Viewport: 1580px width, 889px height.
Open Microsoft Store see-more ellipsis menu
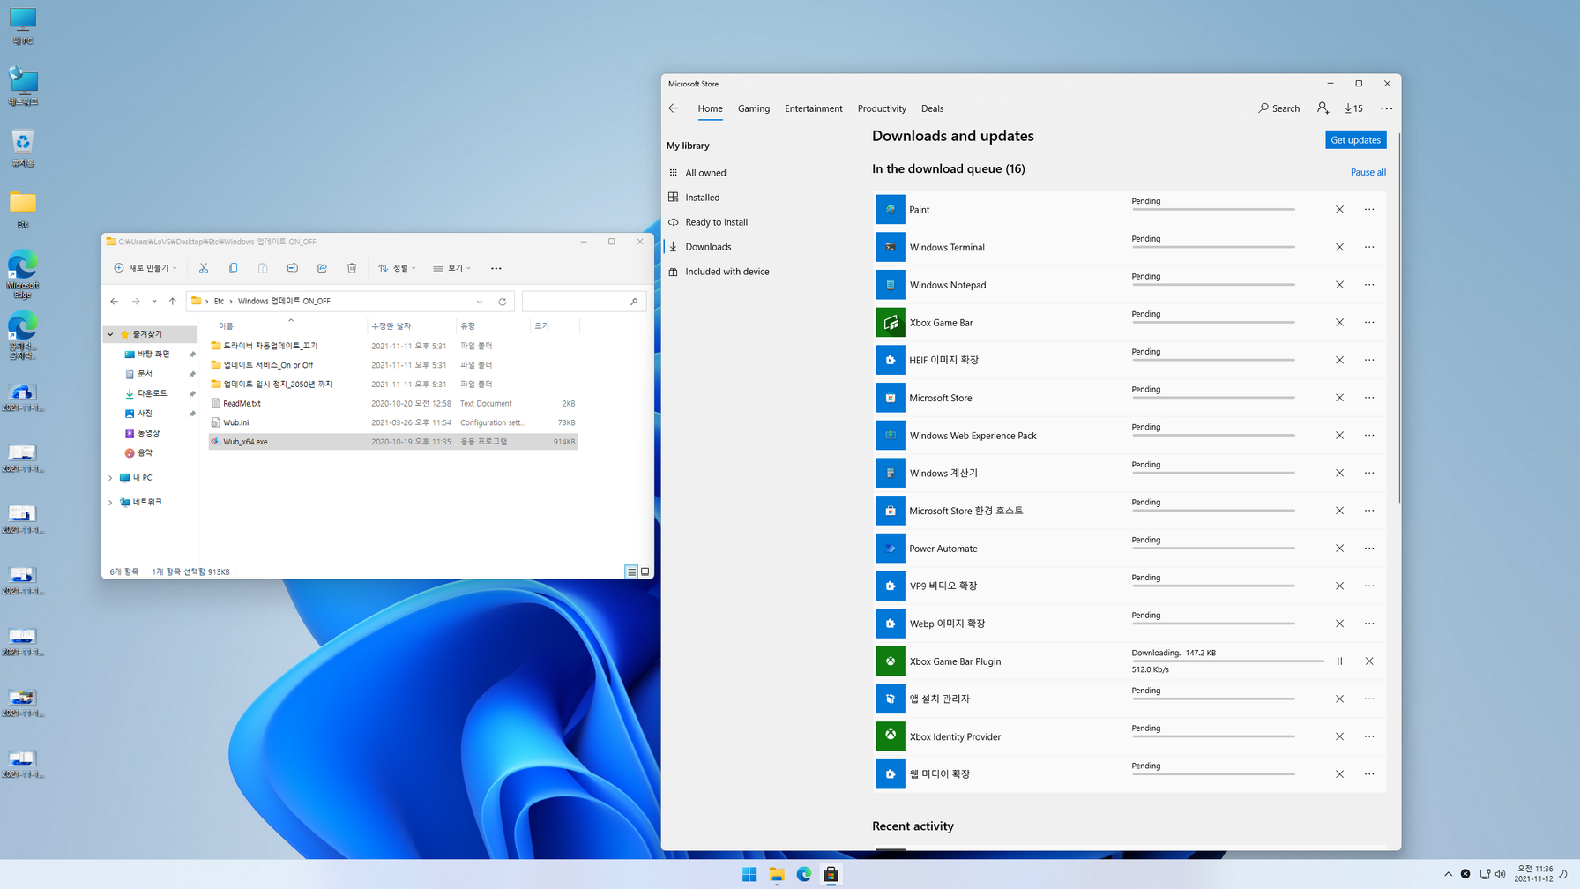coord(1386,108)
